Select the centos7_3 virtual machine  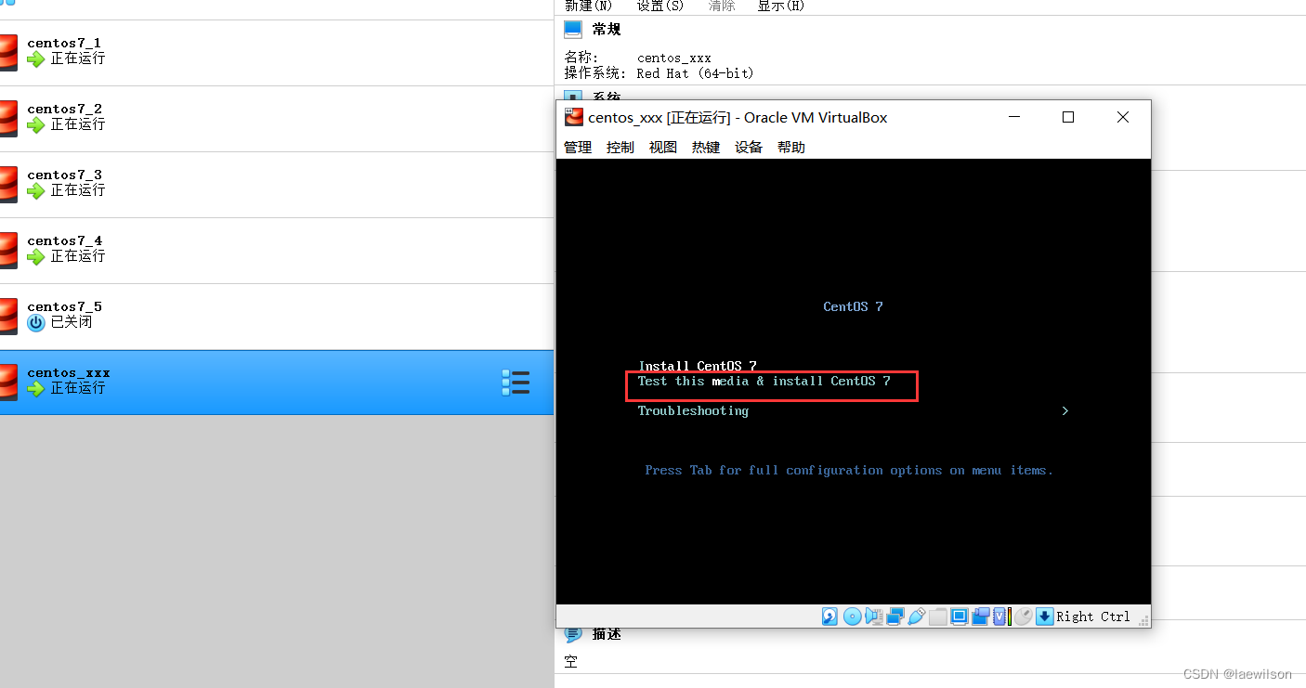click(x=277, y=185)
